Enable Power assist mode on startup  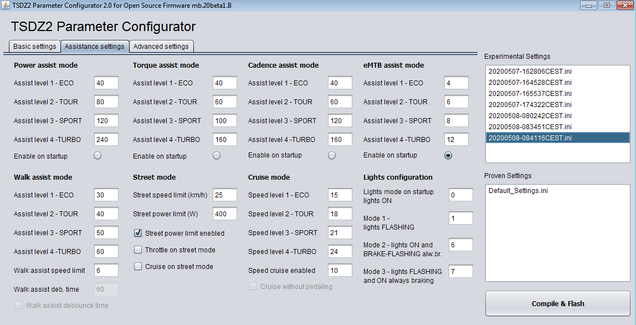point(98,155)
